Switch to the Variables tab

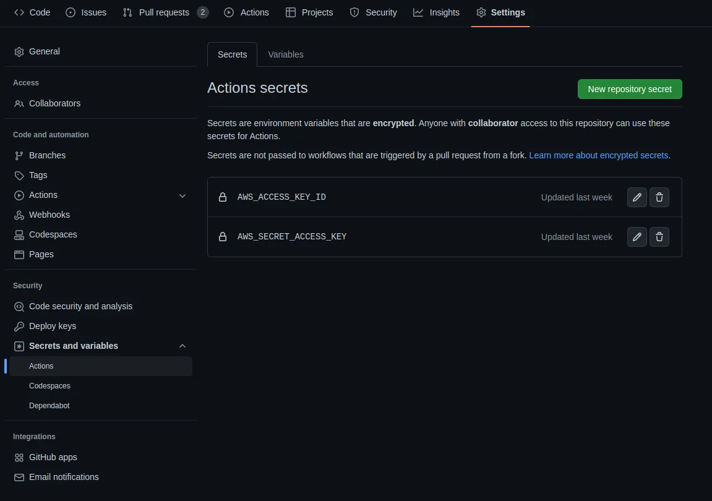click(x=285, y=54)
